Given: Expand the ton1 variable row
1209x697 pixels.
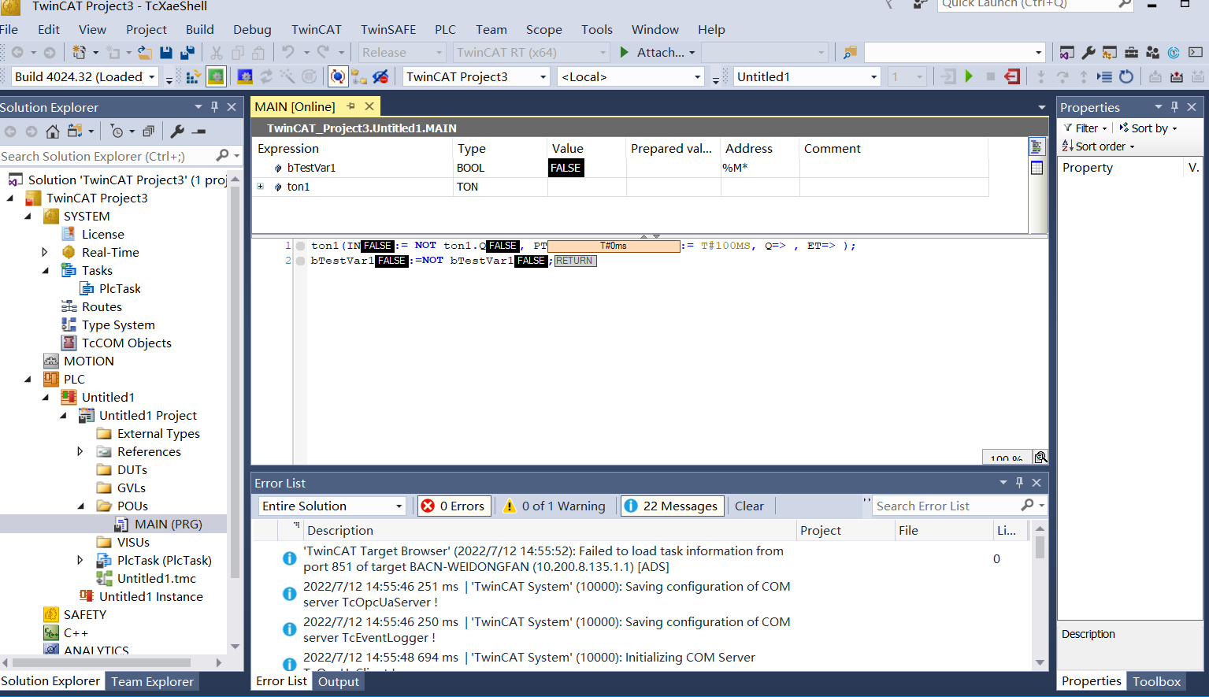Looking at the screenshot, I should pos(261,187).
